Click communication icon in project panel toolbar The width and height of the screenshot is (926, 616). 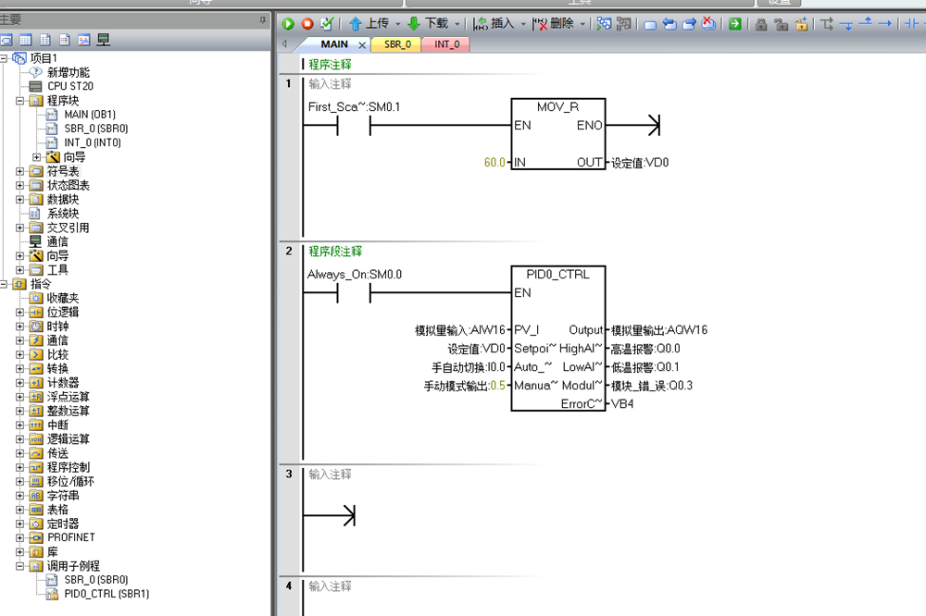(x=103, y=40)
